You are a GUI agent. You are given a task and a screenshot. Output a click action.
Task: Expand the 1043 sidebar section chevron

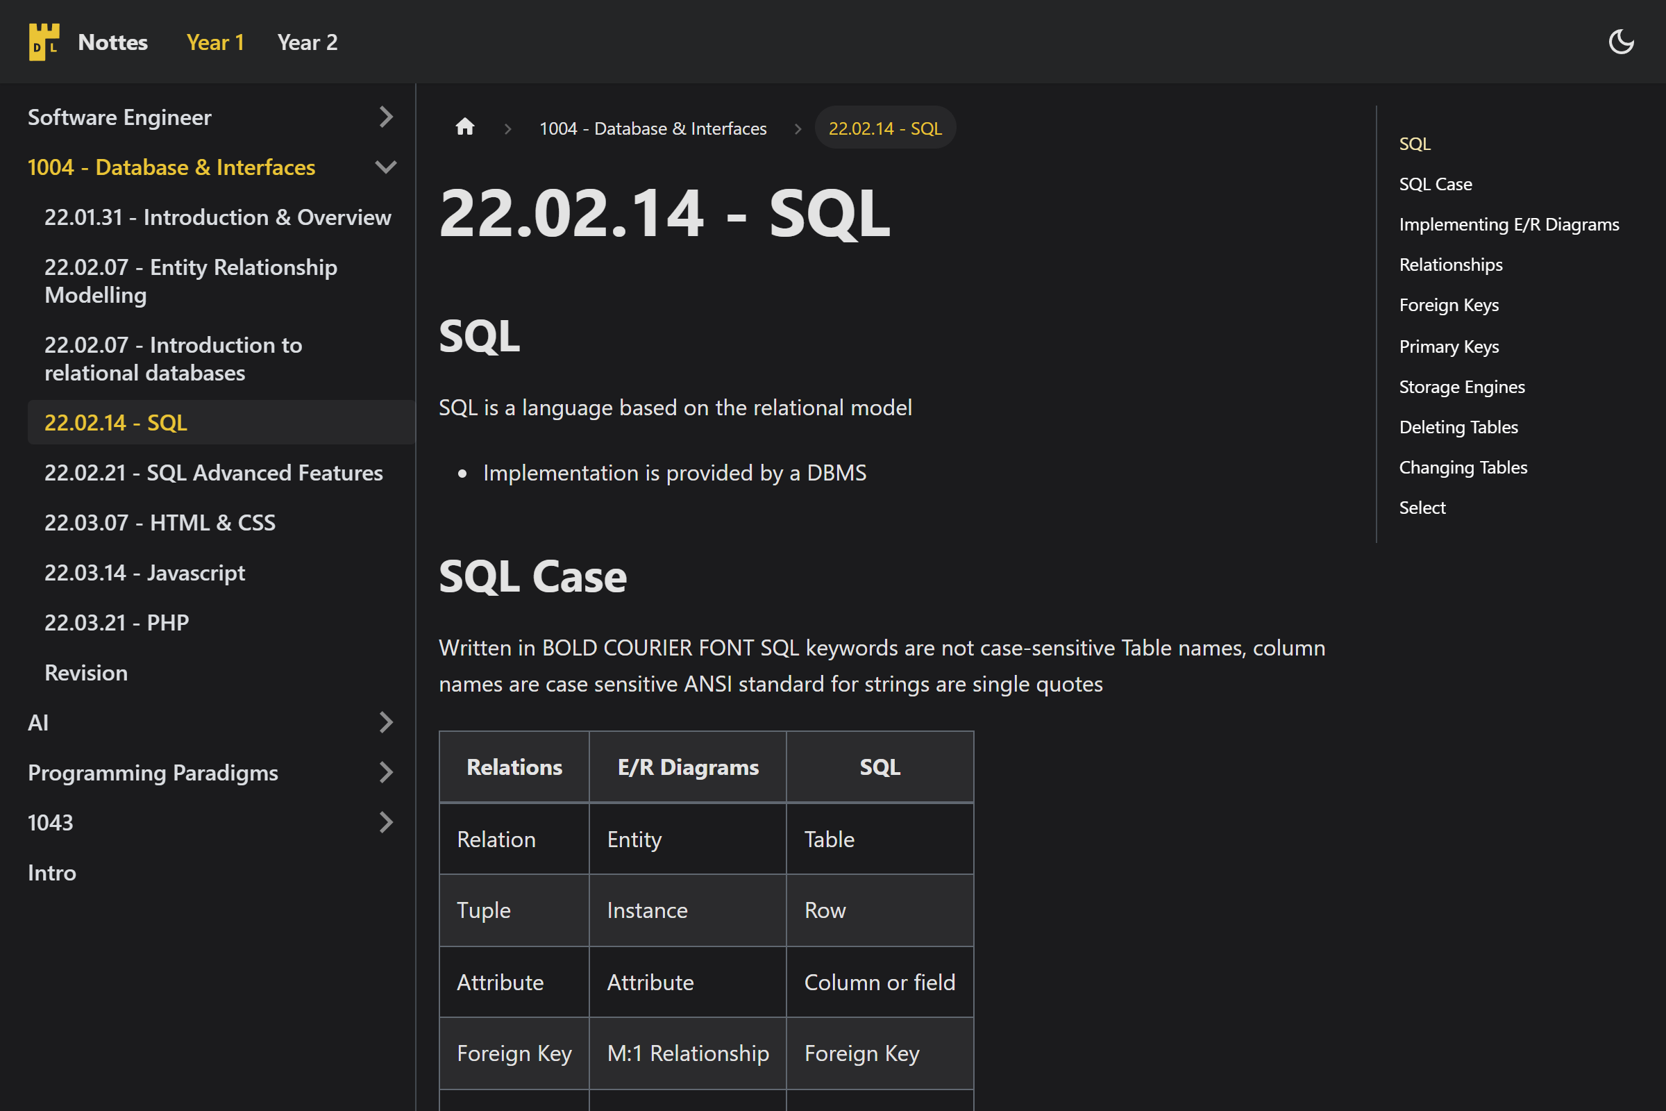[x=386, y=823]
